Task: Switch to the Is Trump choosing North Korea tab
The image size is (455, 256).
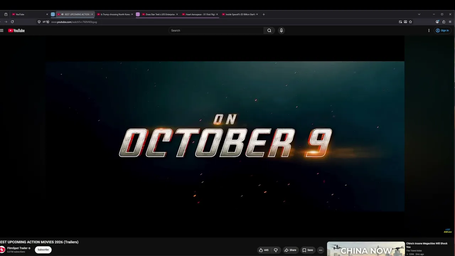Action: point(115,14)
